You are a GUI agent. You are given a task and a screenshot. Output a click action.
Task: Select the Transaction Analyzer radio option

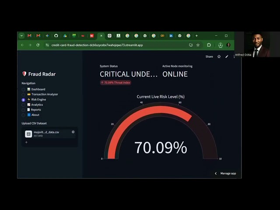coord(23,94)
